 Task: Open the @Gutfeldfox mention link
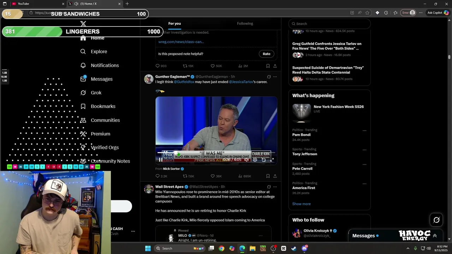click(184, 82)
